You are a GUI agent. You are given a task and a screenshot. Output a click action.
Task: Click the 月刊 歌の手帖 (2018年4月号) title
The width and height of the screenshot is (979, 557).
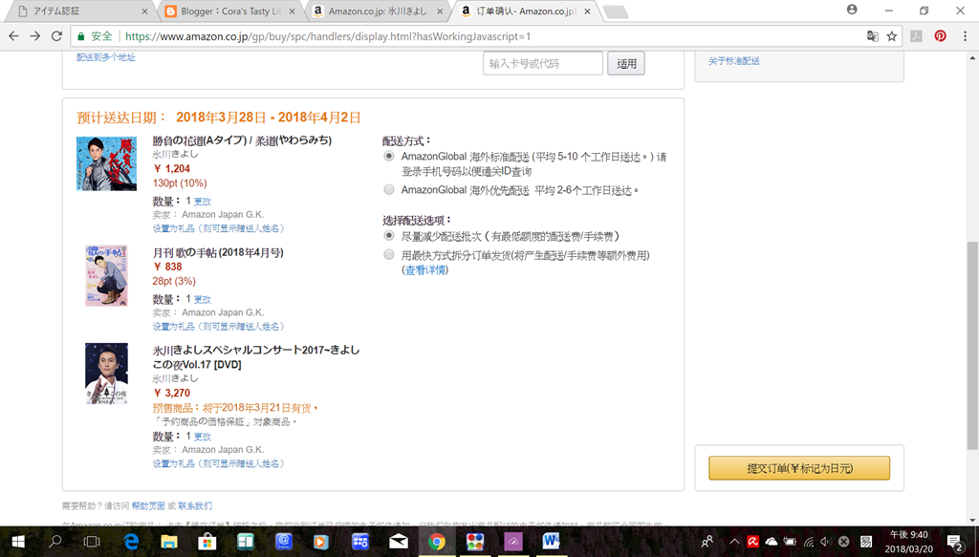tap(218, 252)
